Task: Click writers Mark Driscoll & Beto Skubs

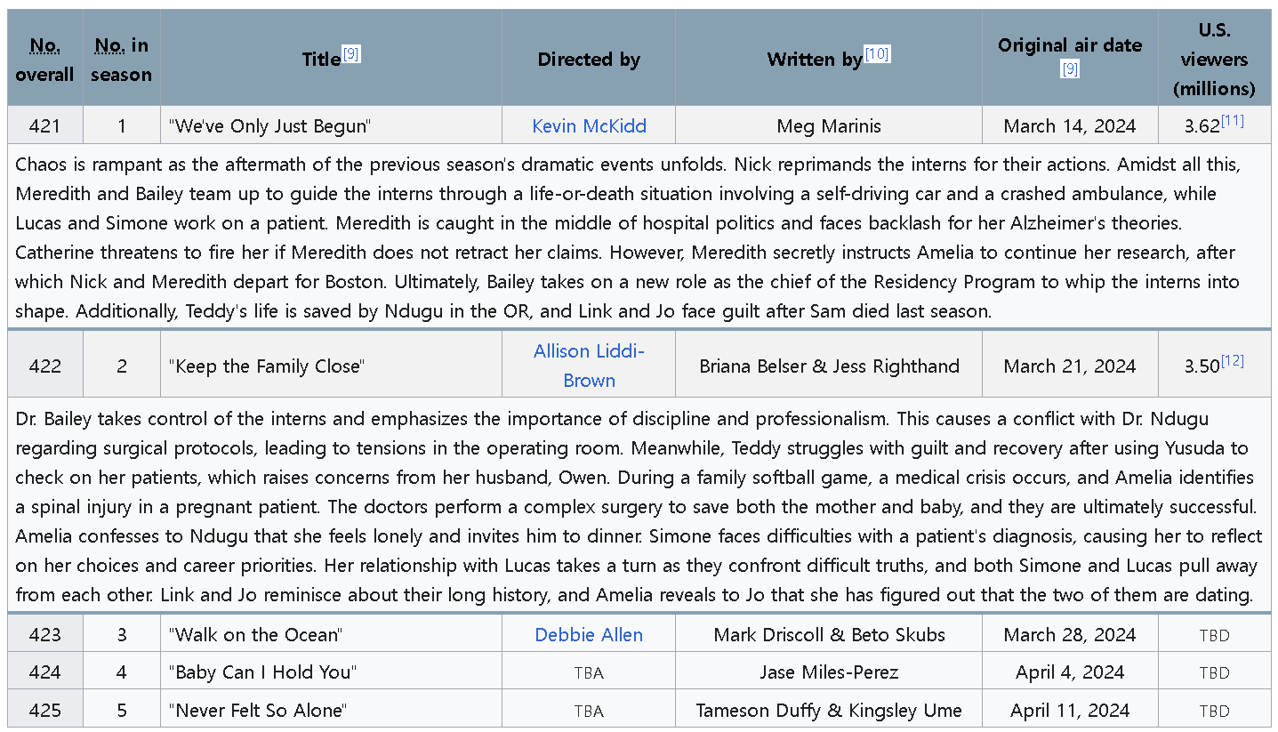Action: [829, 635]
